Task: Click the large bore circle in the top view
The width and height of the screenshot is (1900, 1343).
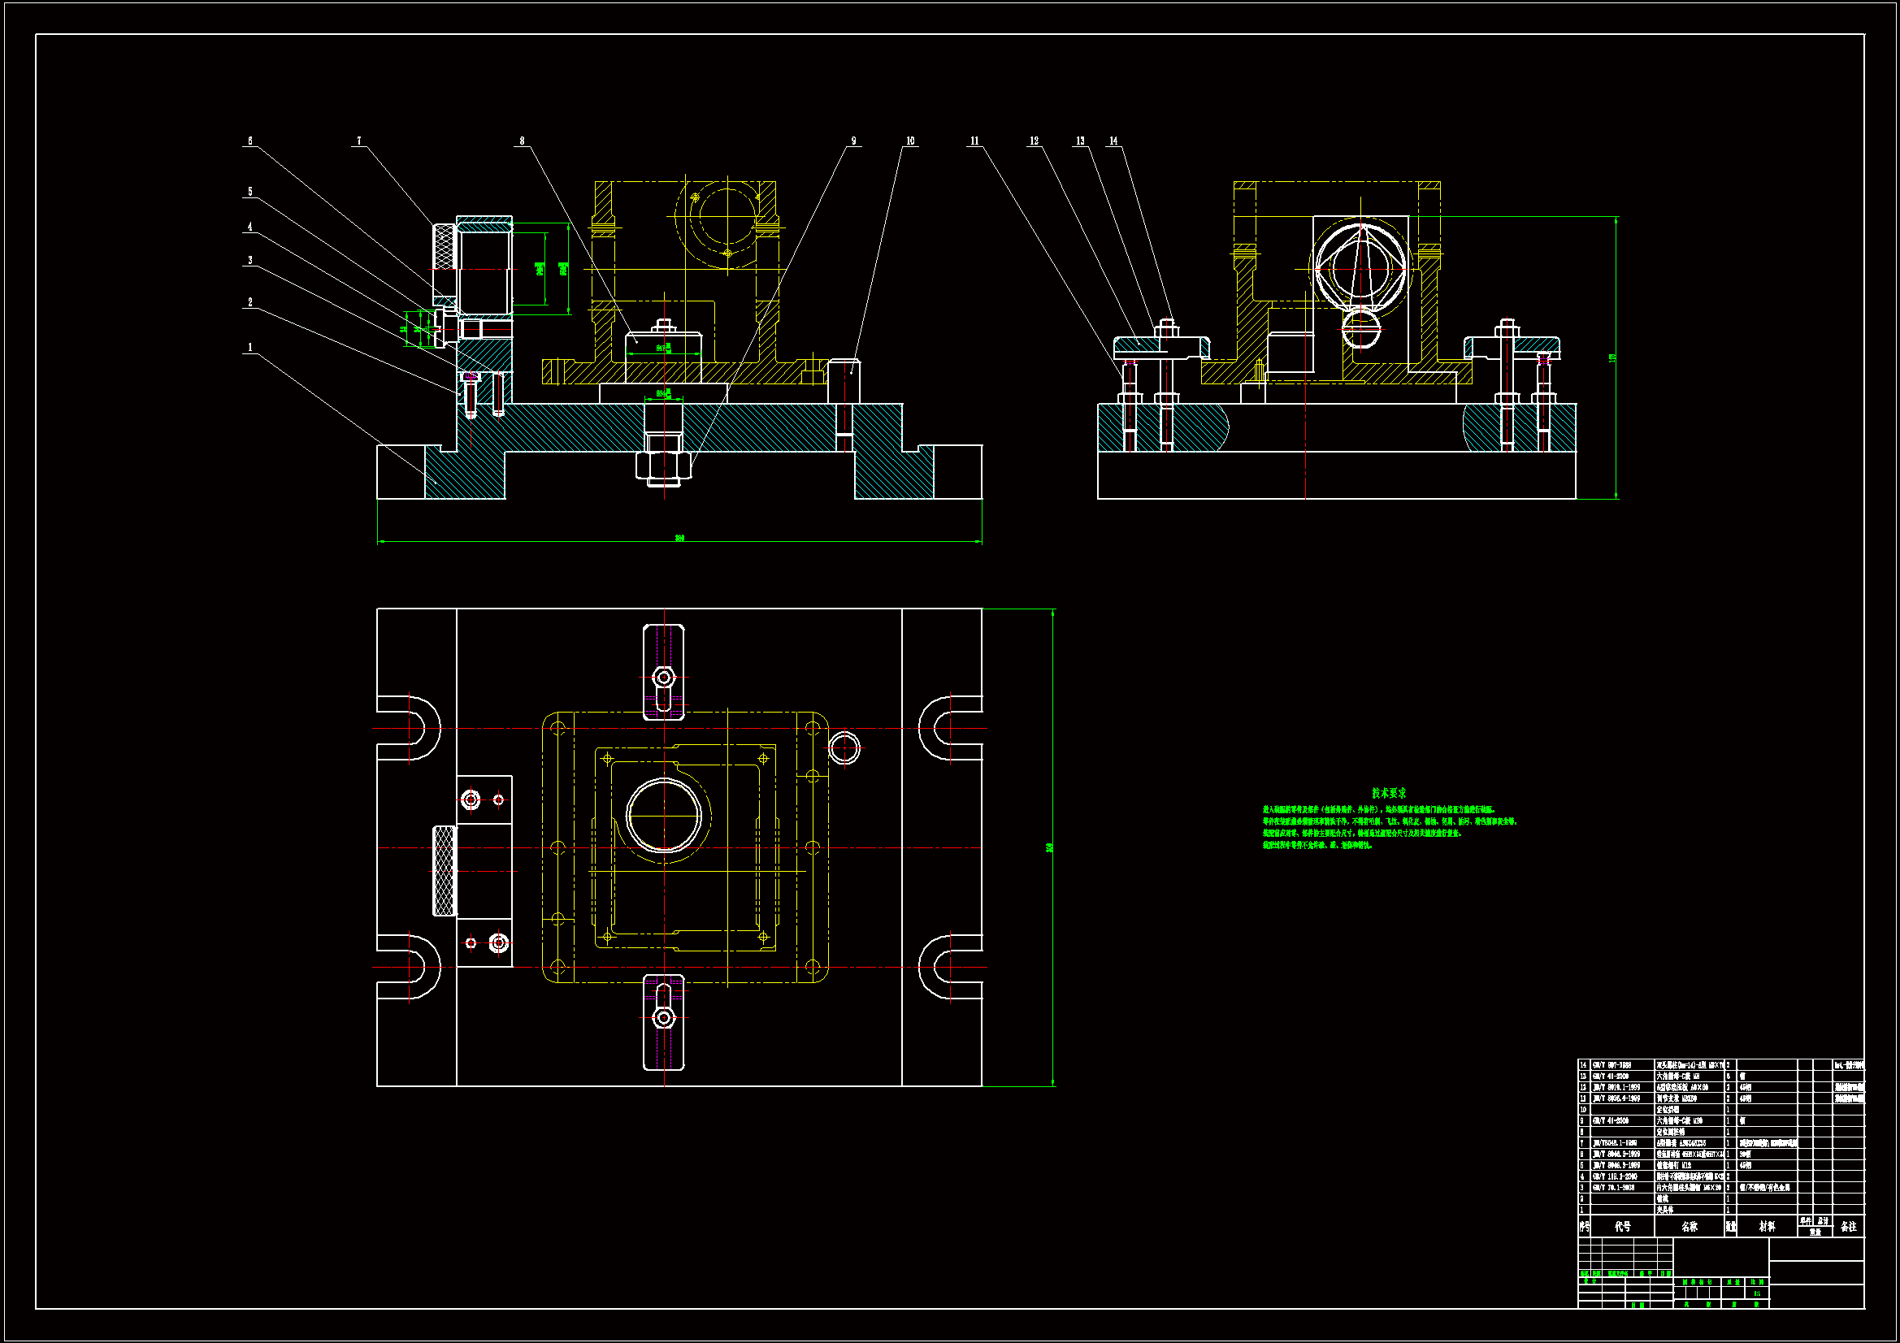Action: pos(664,815)
